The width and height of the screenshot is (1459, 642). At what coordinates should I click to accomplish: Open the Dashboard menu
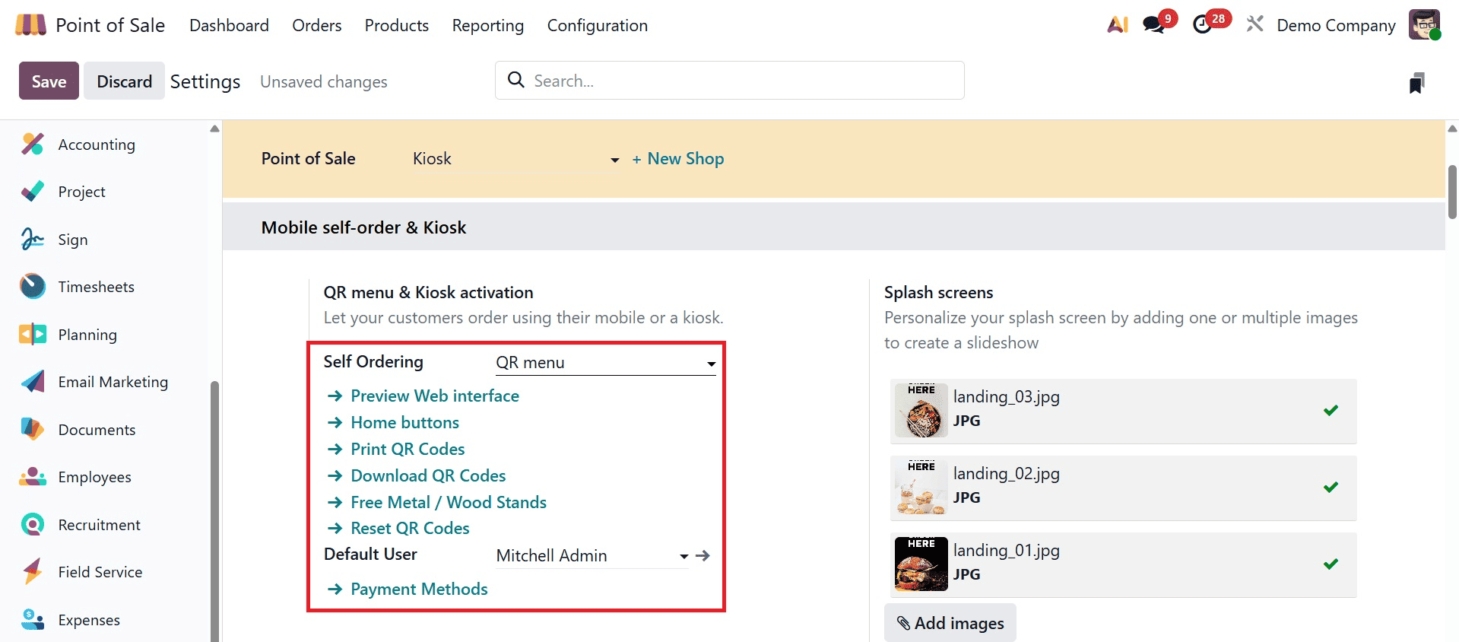coord(229,25)
